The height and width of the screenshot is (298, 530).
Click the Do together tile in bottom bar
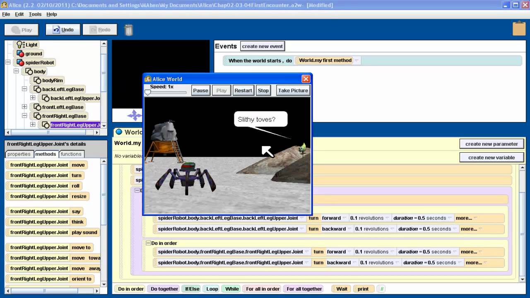[164, 289]
